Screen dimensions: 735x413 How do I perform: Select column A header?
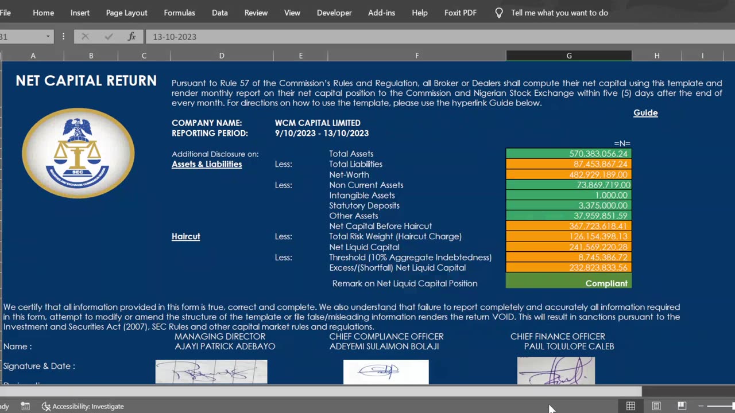point(33,56)
